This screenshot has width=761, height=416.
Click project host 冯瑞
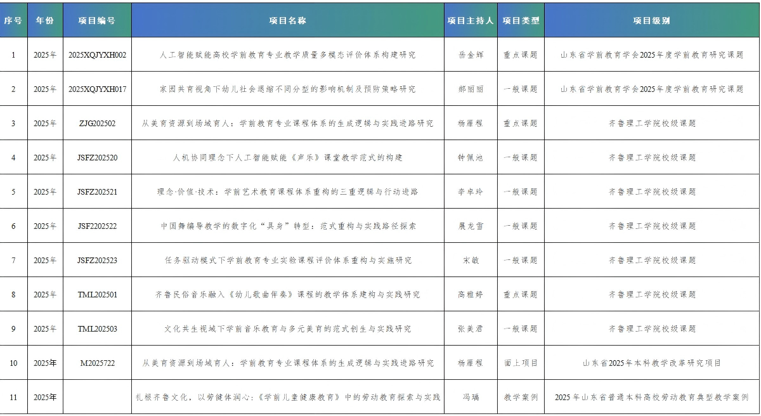click(x=471, y=398)
